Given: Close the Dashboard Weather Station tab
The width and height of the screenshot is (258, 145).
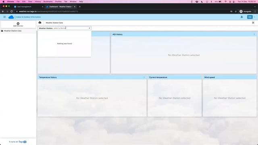Looking at the screenshot, I should point(75,7).
